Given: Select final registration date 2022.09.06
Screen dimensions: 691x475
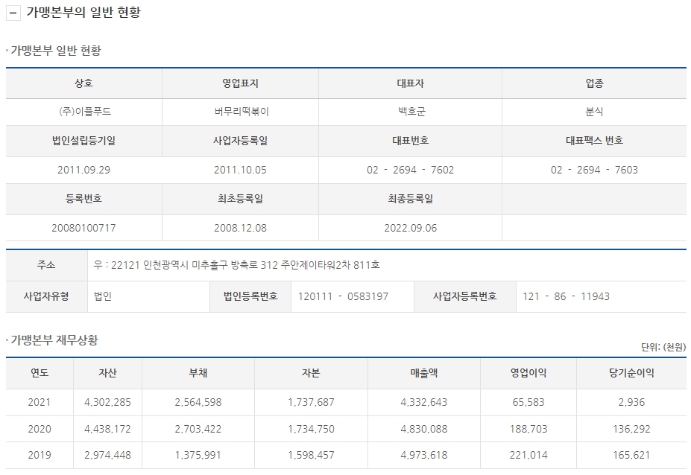Looking at the screenshot, I should click(x=410, y=228).
